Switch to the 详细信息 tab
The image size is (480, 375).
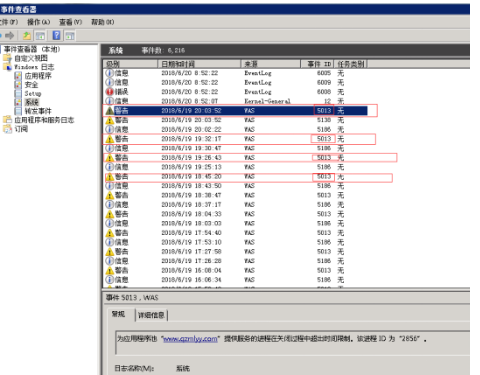[x=152, y=315]
